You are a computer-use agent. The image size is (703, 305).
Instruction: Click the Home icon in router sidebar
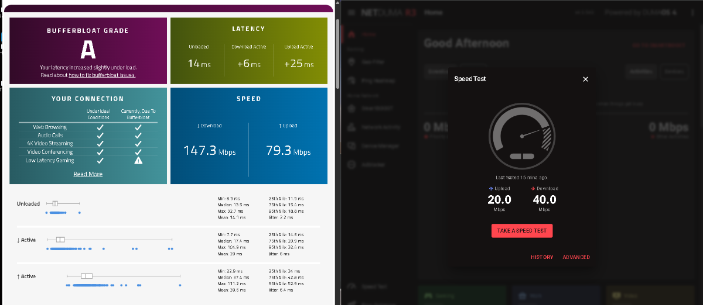pos(351,35)
